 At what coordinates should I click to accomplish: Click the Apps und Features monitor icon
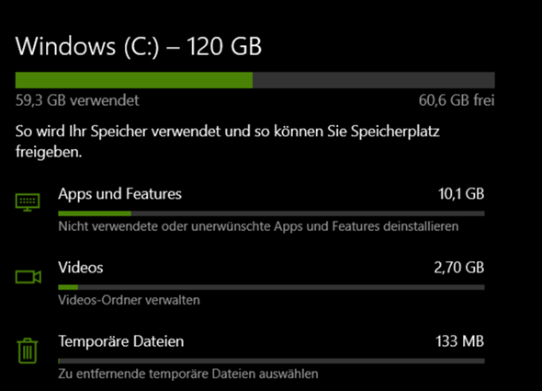(28, 202)
